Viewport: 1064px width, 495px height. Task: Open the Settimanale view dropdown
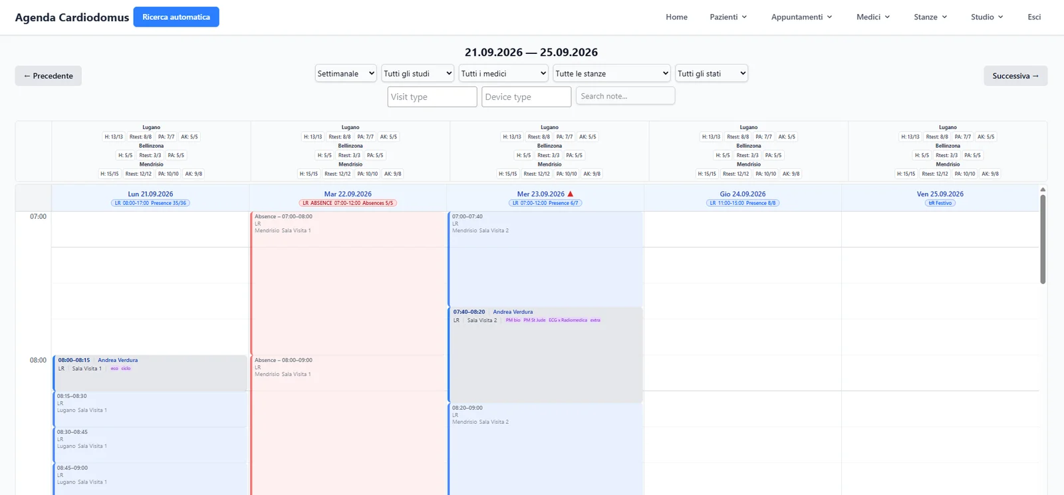[346, 74]
